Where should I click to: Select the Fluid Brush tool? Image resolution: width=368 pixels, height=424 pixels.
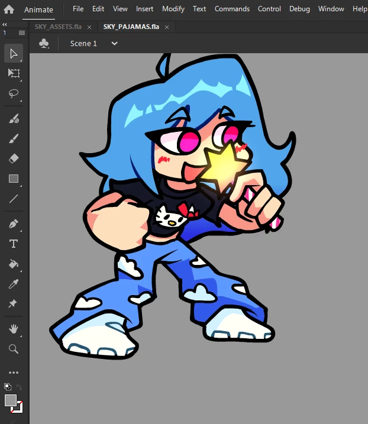[14, 118]
